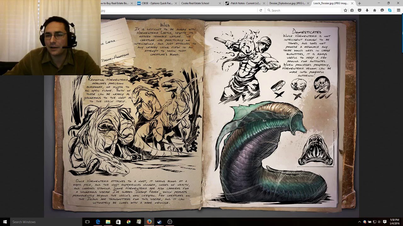The width and height of the screenshot is (403, 226).
Task: Open a new tab with plus button
Action: pyautogui.click(x=360, y=3)
